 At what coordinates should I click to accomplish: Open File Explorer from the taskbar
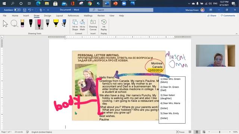[x=47, y=3]
